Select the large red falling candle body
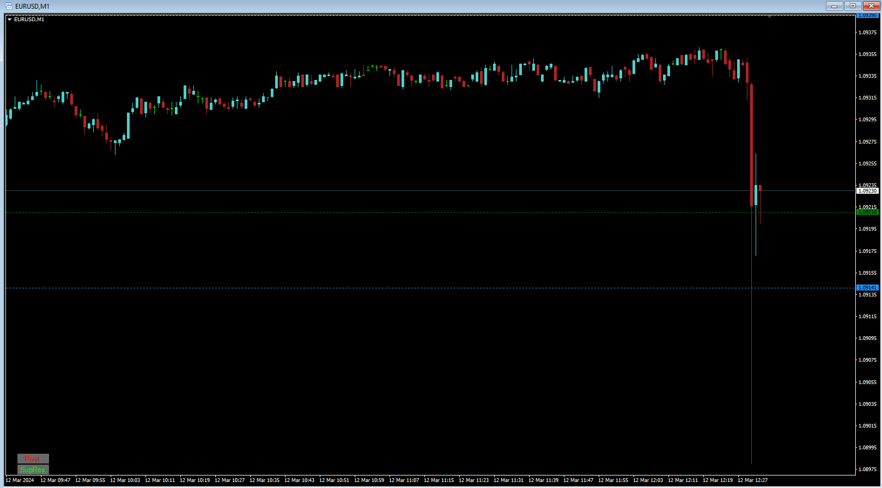The height and width of the screenshot is (488, 882). coord(751,145)
